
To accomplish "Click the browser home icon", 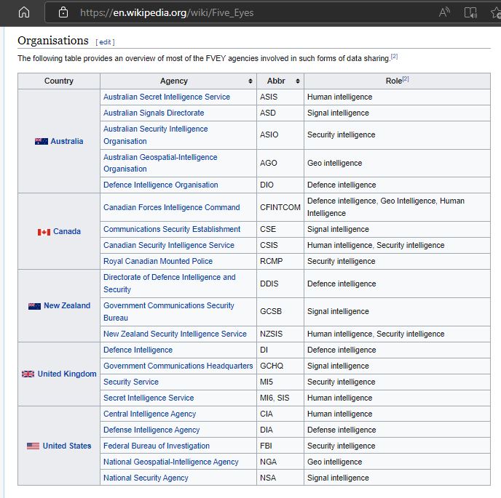I will click(x=24, y=12).
